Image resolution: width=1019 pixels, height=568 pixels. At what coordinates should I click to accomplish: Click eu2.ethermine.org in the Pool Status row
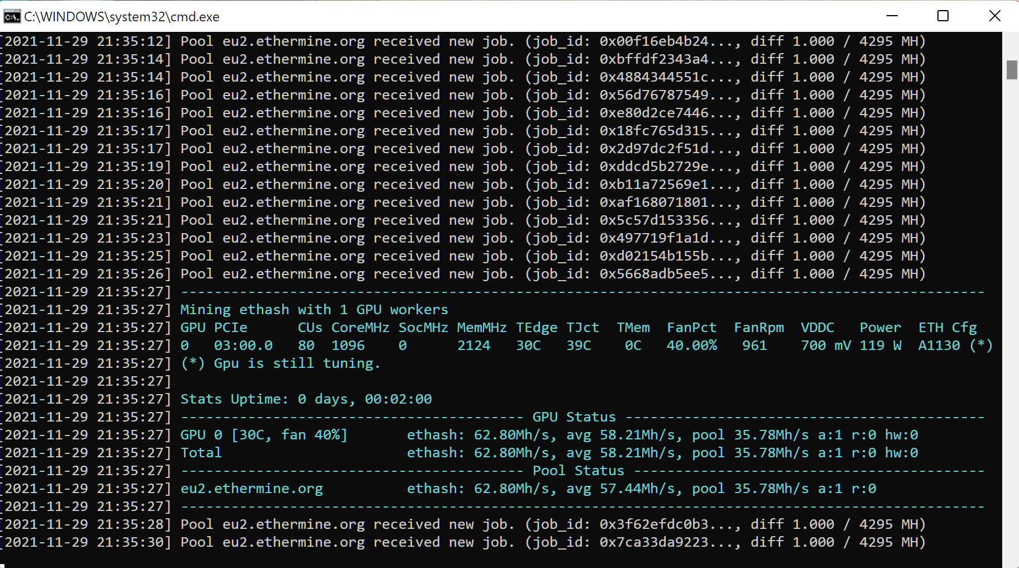(252, 489)
